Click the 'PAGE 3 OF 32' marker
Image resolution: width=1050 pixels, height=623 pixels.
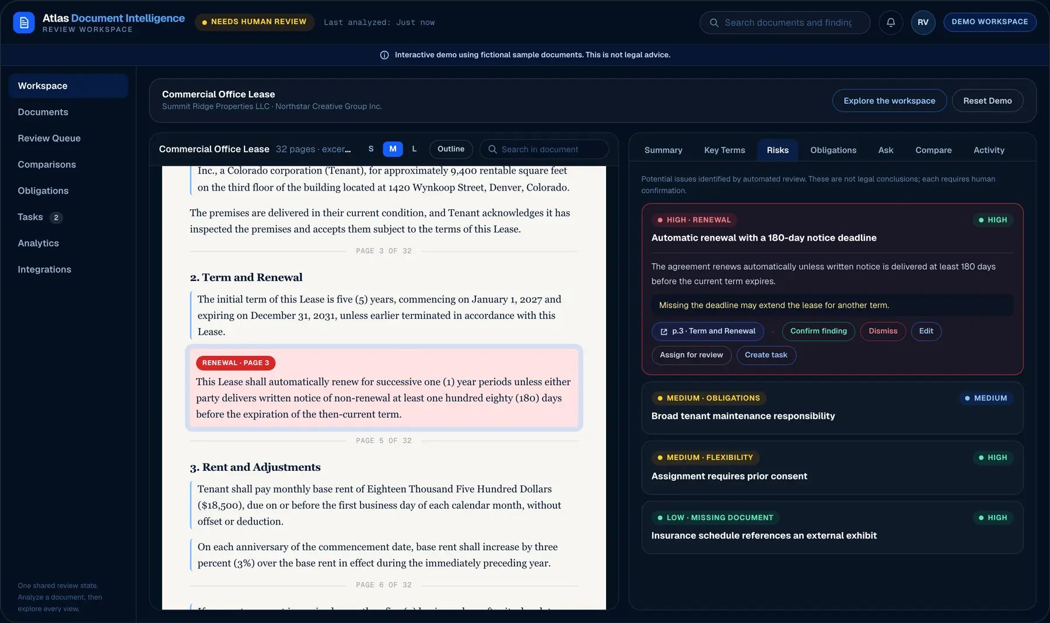click(384, 251)
